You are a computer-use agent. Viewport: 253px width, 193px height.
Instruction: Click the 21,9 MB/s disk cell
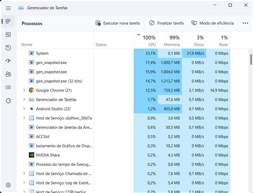pyautogui.click(x=194, y=53)
